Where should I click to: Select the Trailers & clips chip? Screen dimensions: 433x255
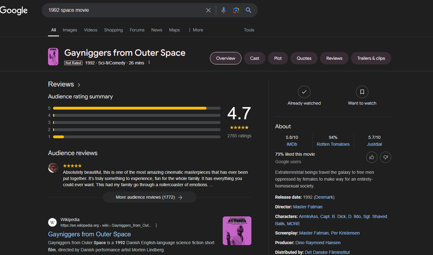coord(371,58)
